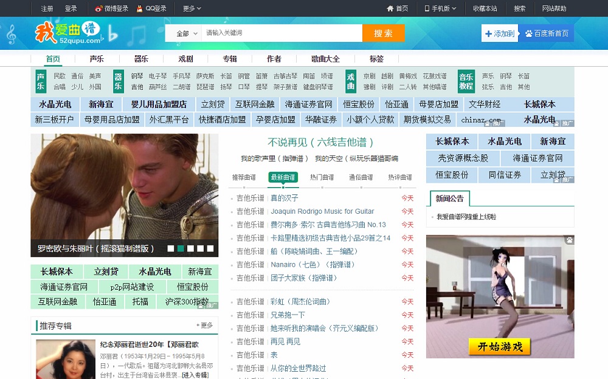Select the 新闻公告 tab
Image resolution: width=608 pixels, height=379 pixels.
pos(450,199)
